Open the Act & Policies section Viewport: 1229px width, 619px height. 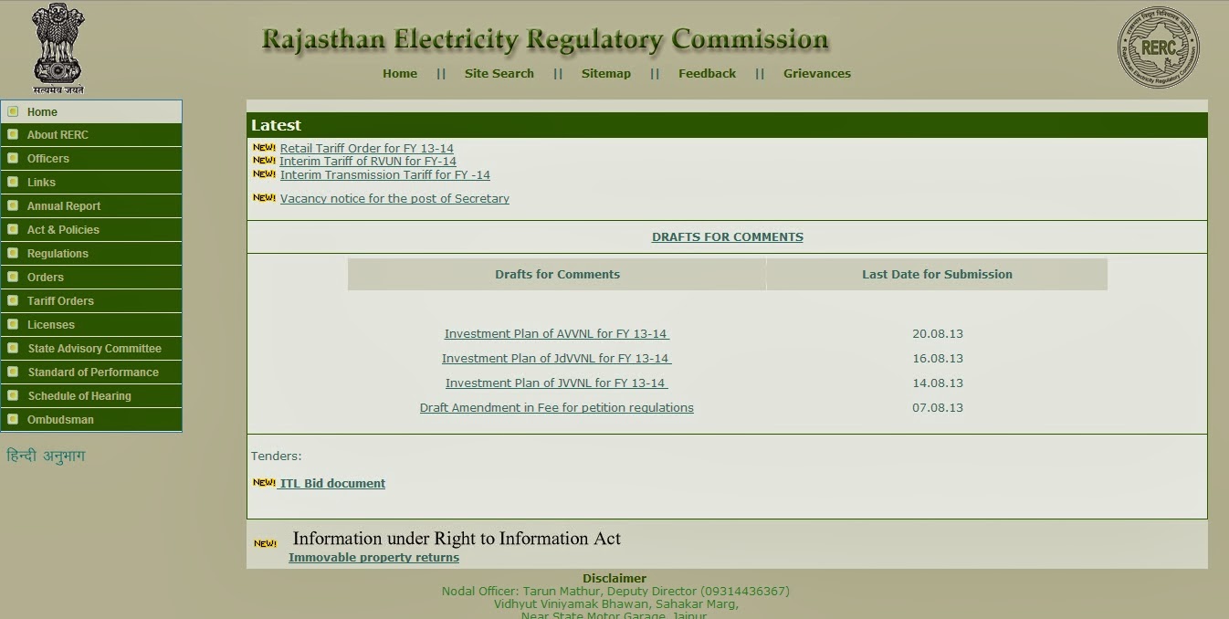[91, 229]
